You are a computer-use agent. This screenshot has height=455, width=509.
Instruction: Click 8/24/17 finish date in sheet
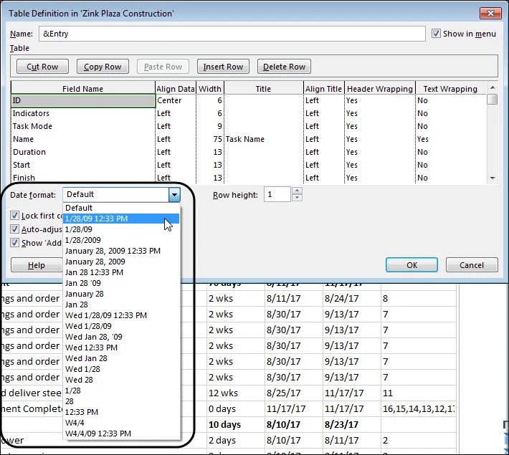pos(352,299)
